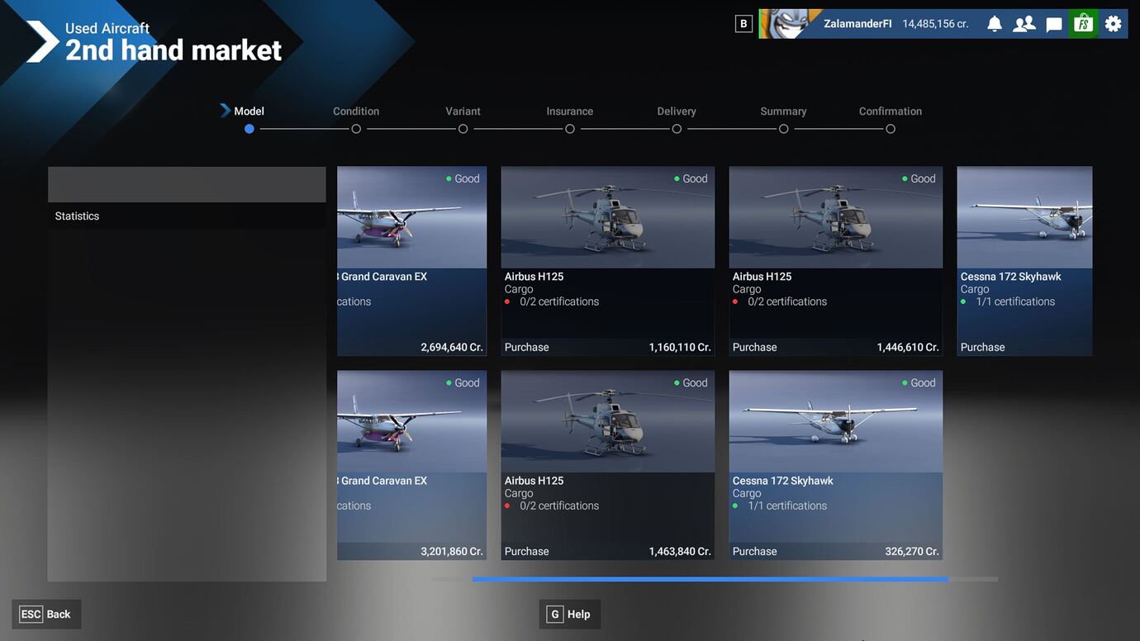Select the Variant step
The width and height of the screenshot is (1140, 641).
point(463,111)
